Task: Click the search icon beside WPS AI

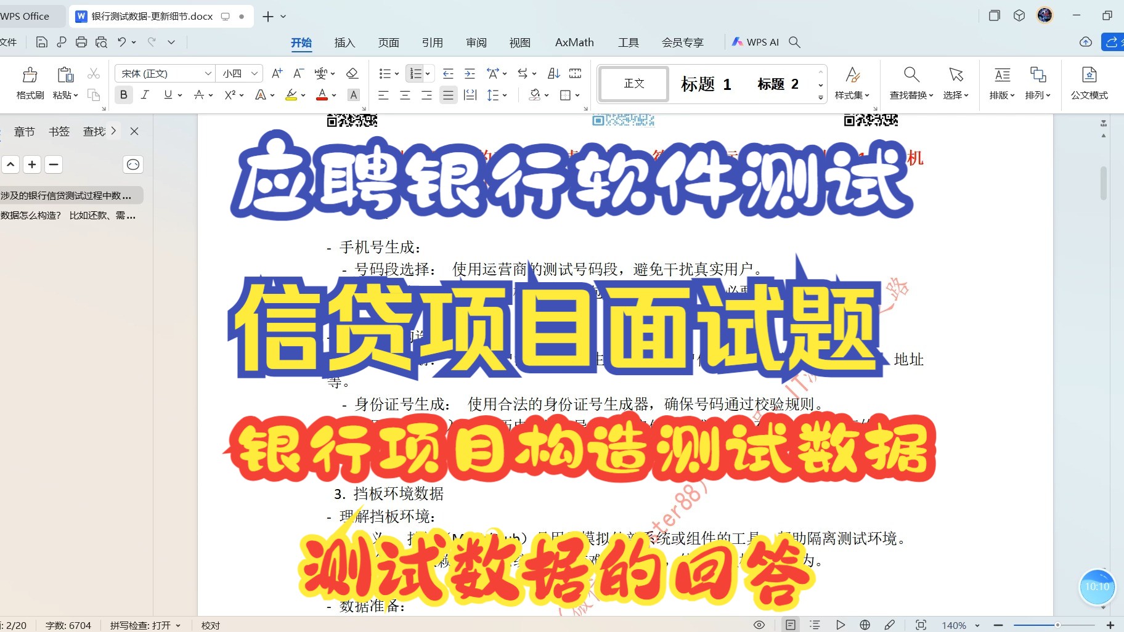Action: pos(794,42)
